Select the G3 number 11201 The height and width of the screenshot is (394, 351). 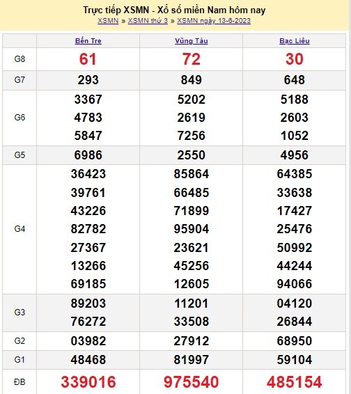[x=192, y=304]
